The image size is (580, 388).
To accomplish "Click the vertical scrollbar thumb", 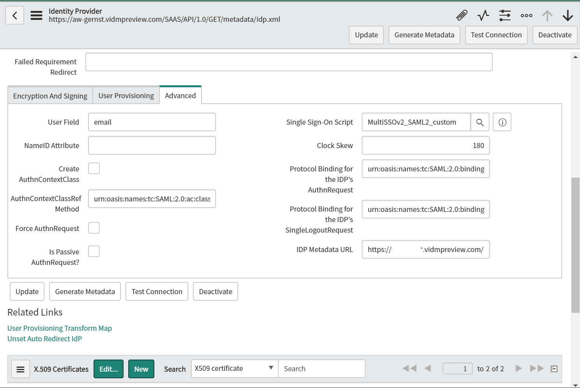I will point(575,245).
